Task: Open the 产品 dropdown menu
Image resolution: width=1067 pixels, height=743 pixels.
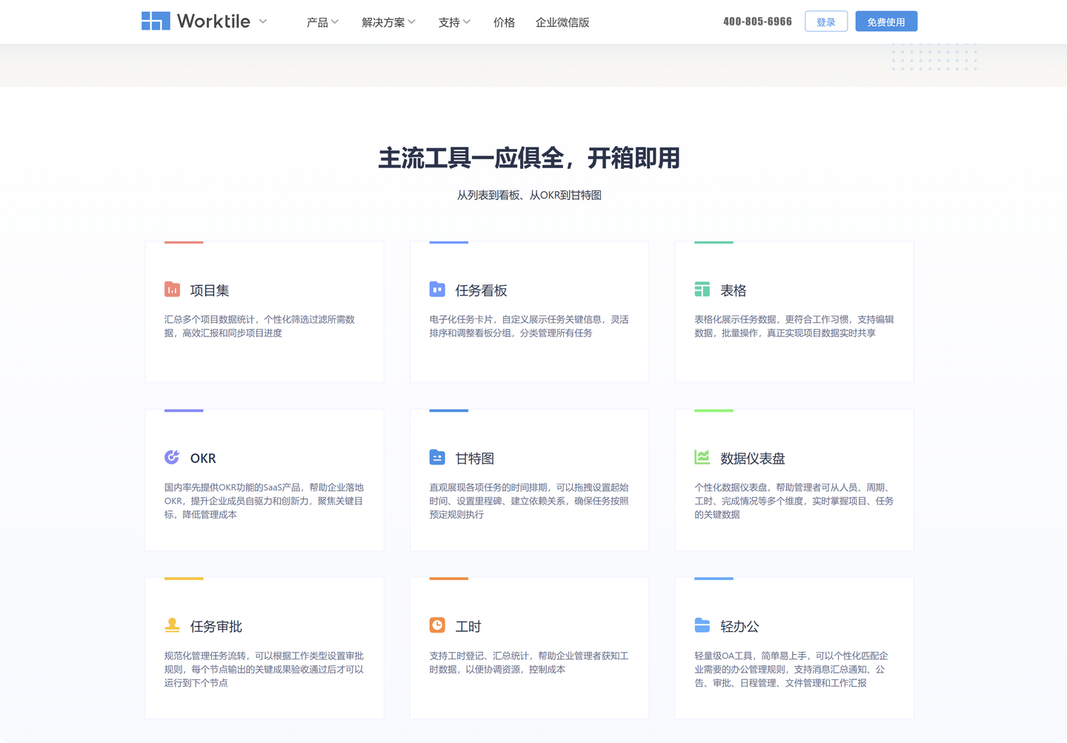Action: (322, 22)
